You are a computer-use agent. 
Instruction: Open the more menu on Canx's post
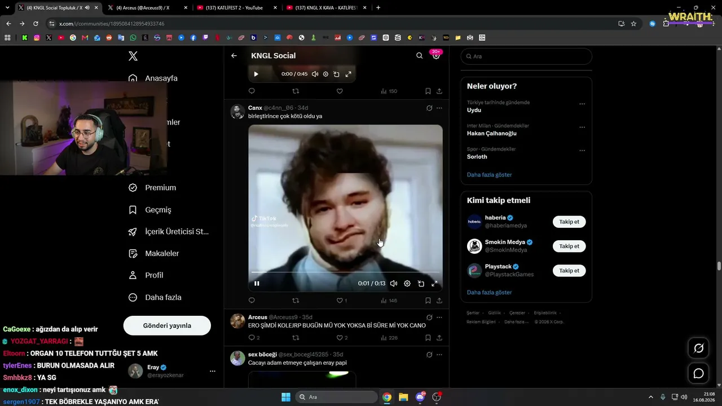pos(439,108)
